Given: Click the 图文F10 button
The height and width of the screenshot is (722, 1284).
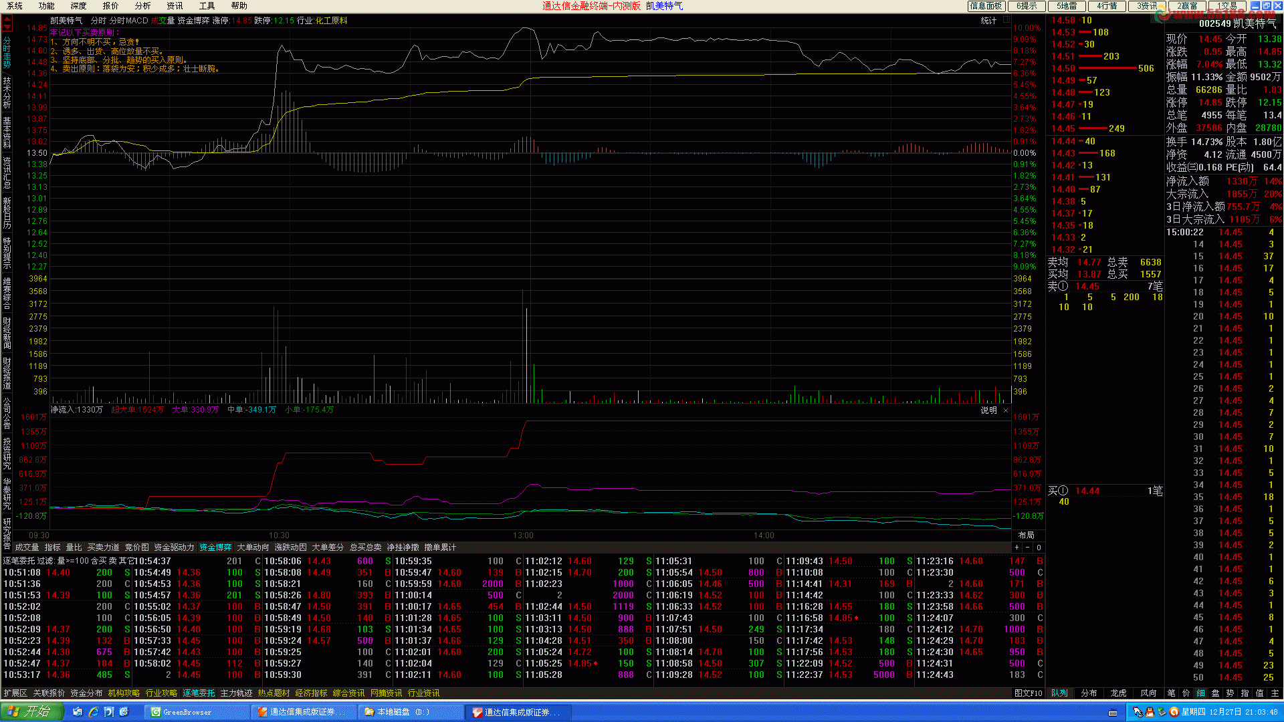Looking at the screenshot, I should [1028, 693].
